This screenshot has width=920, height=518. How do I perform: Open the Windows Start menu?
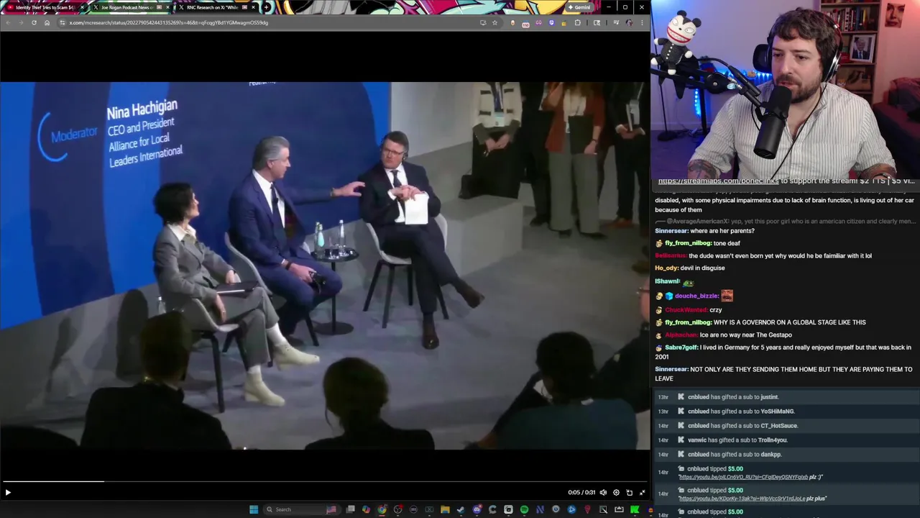tap(254, 509)
